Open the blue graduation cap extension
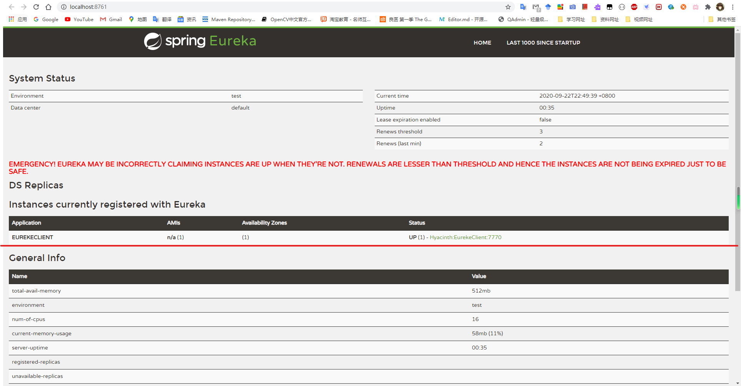The height and width of the screenshot is (386, 741). [x=548, y=7]
